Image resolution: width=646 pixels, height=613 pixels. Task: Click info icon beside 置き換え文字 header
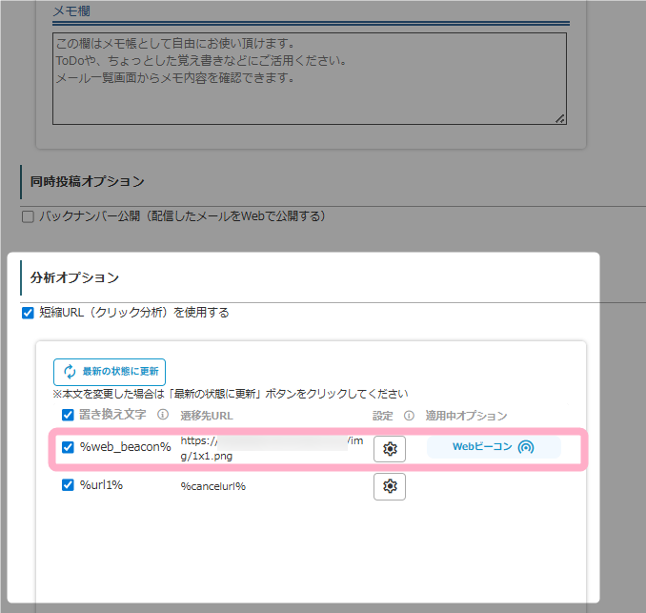click(162, 416)
